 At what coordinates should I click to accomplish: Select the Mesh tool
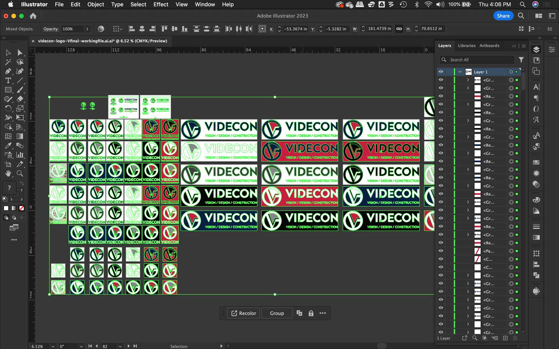click(8, 136)
